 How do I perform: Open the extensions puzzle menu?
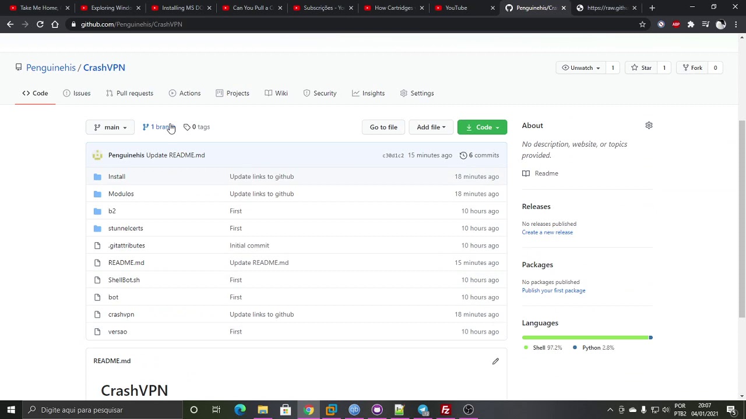click(x=691, y=24)
